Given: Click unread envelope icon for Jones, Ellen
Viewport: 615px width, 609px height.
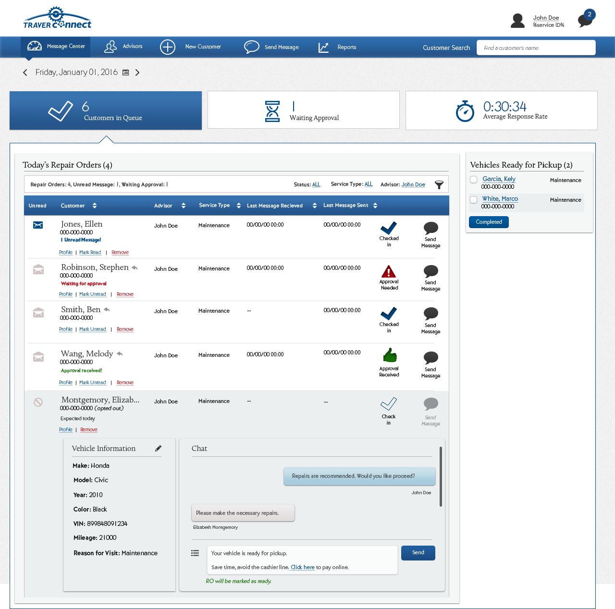Looking at the screenshot, I should (38, 225).
